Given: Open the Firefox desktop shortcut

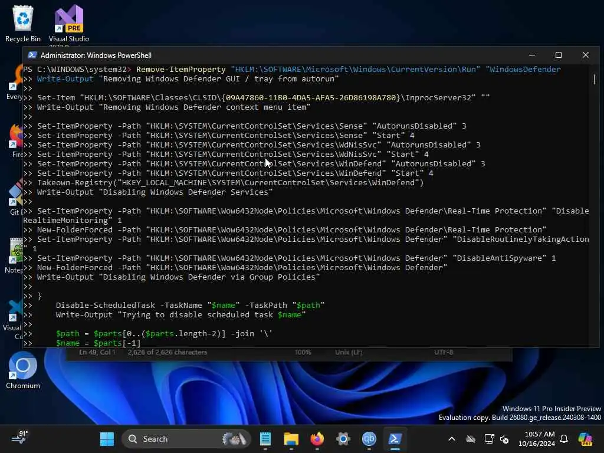Looking at the screenshot, I should pyautogui.click(x=15, y=140).
